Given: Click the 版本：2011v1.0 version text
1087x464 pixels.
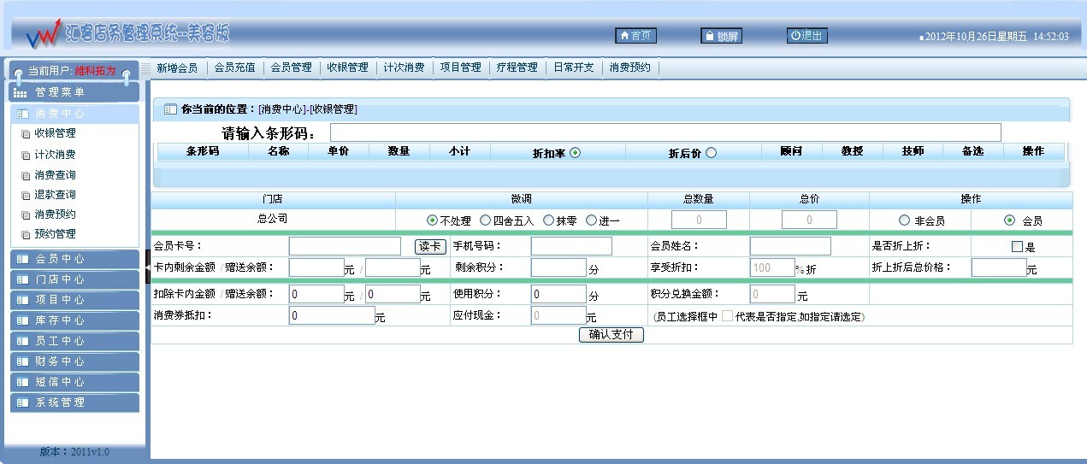Looking at the screenshot, I should coord(74,451).
